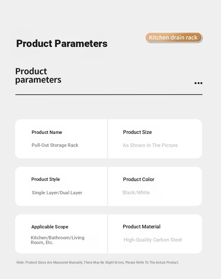Click the Single Layer/Dual Layer value

57,193
